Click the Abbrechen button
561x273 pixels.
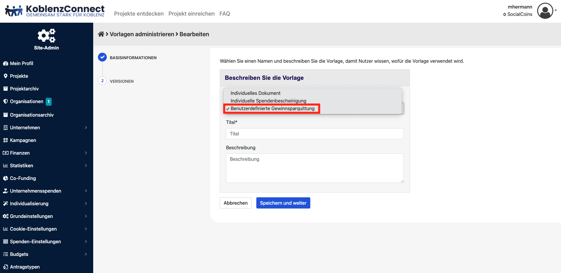[x=235, y=203]
